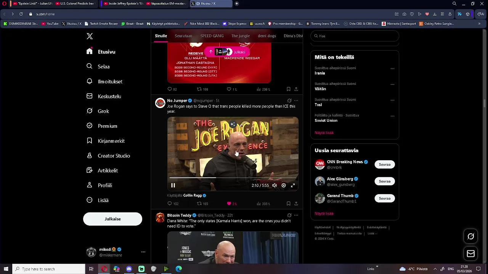
Task: Open Ilmoitukset notifications
Action: pyautogui.click(x=104, y=81)
